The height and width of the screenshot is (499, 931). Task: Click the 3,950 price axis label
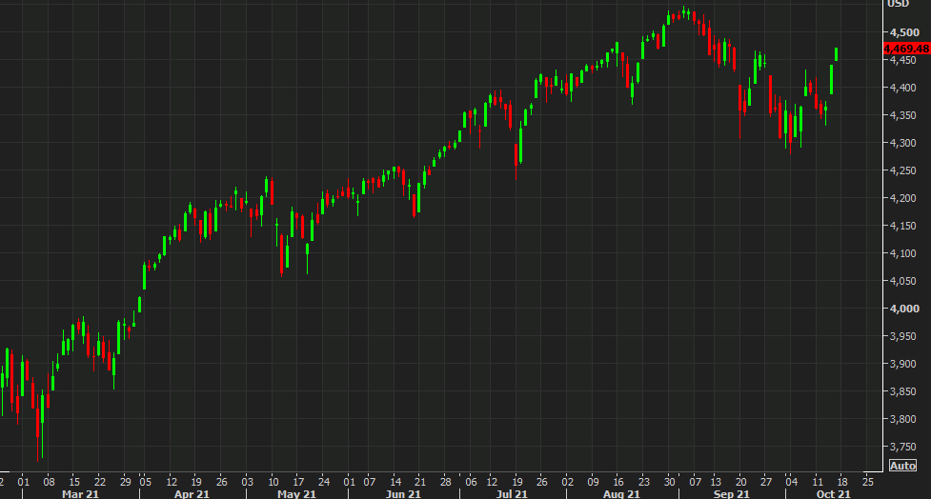(902, 336)
